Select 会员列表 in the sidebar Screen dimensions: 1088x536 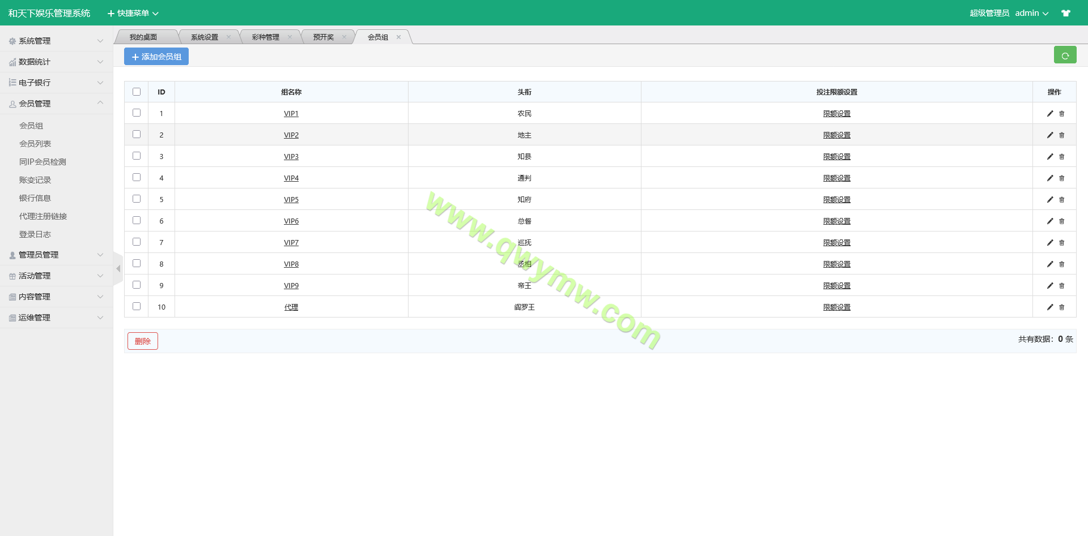pyautogui.click(x=35, y=144)
